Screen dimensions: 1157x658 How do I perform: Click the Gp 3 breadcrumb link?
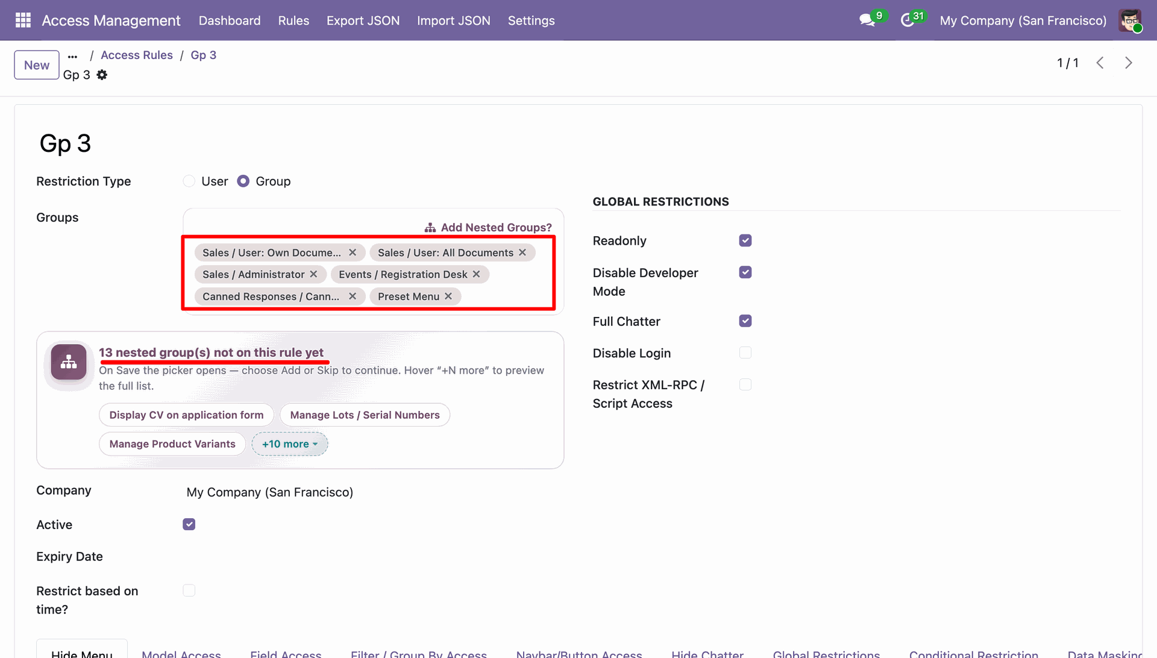203,55
